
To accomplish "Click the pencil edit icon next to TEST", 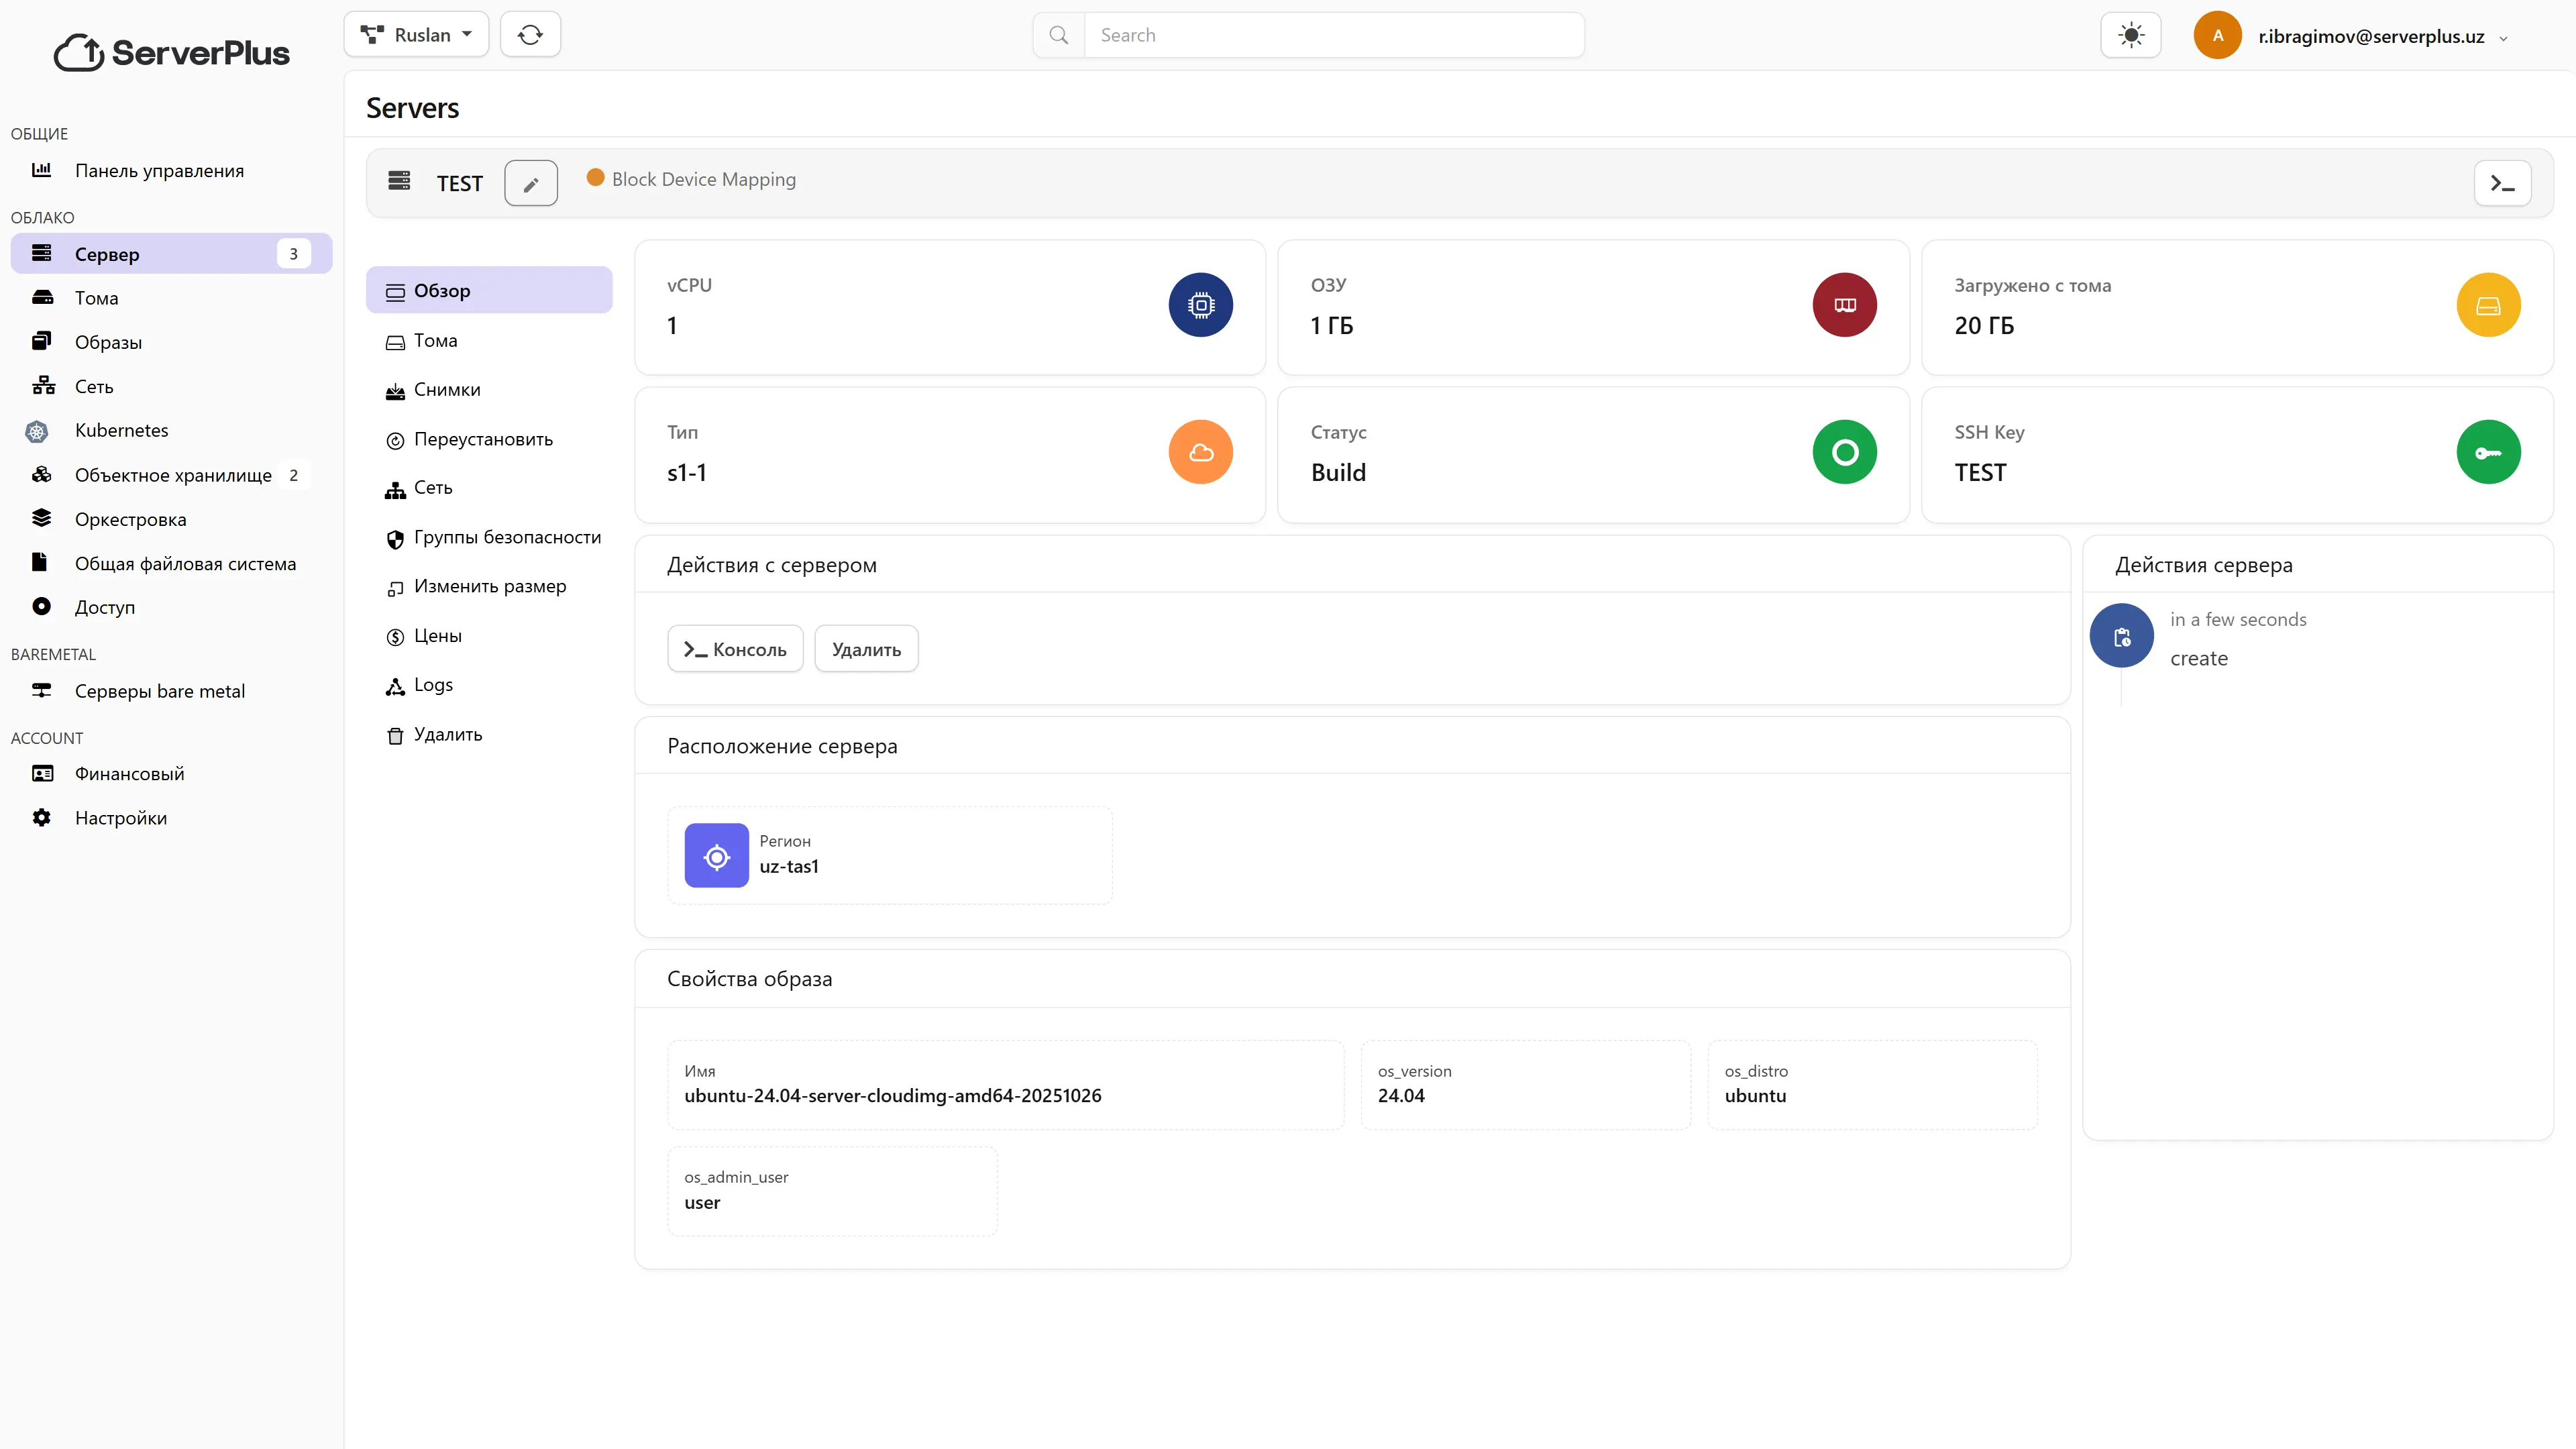I will pyautogui.click(x=531, y=184).
